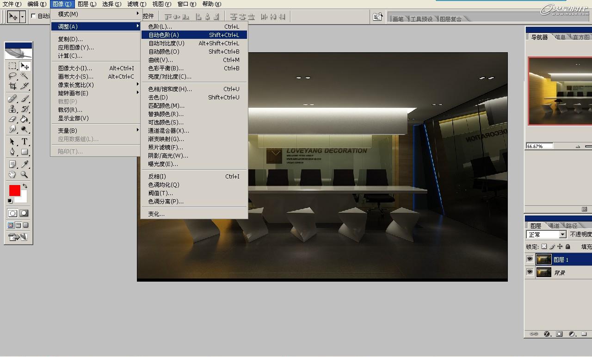
Task: Choose 自动色阶(A) from adjustments
Action: point(194,35)
